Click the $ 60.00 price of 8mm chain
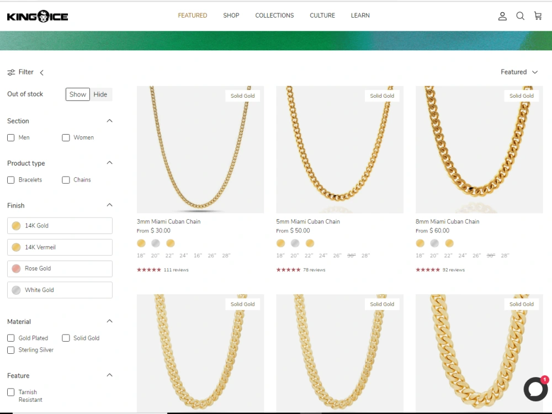The image size is (552, 414). point(439,231)
